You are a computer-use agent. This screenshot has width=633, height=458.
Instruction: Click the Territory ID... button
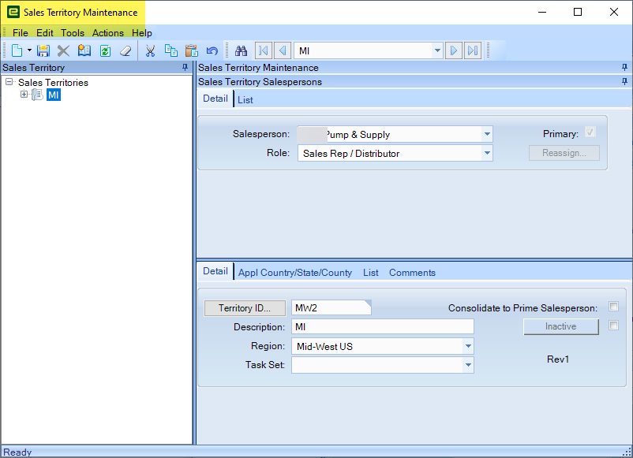tap(245, 308)
